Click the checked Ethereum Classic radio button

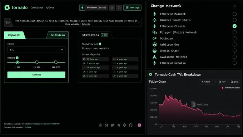pos(234,26)
